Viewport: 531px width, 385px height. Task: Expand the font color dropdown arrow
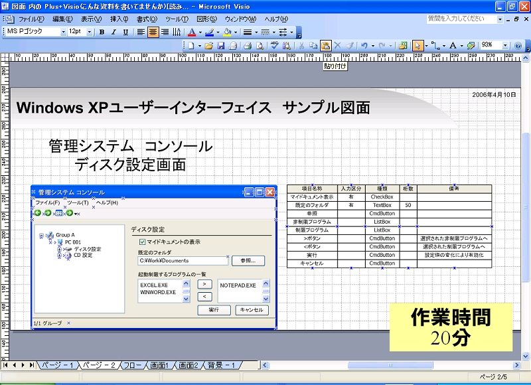pyautogui.click(x=200, y=33)
